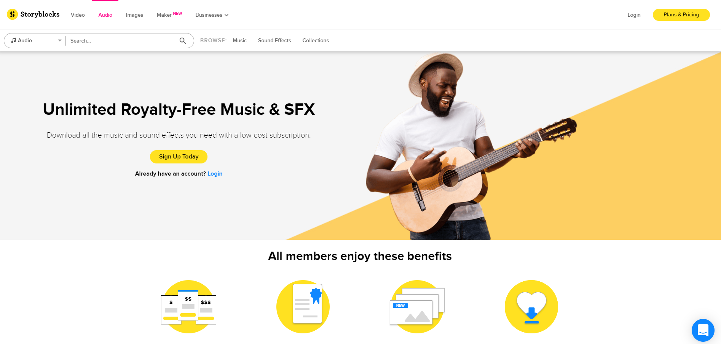Select the active Audio tab

point(105,15)
